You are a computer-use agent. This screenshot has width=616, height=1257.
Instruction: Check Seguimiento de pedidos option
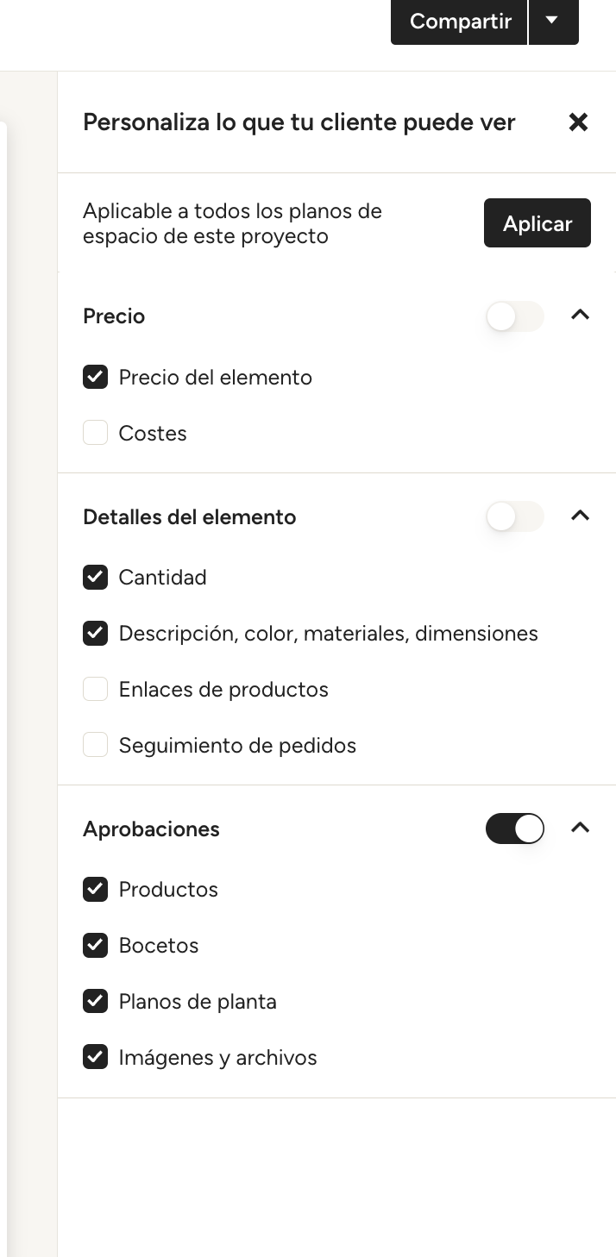point(96,745)
